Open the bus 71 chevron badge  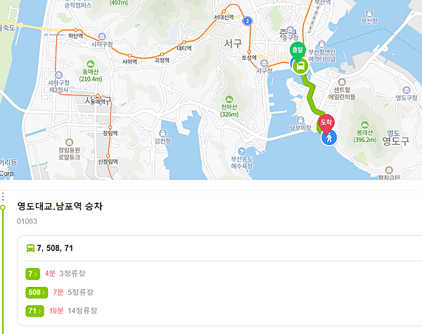(32, 311)
